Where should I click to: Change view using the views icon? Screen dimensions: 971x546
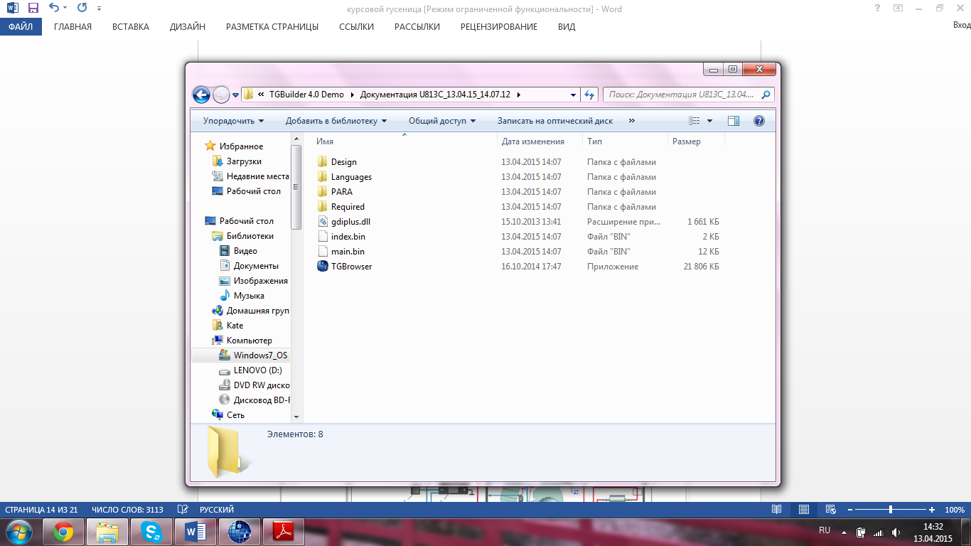(694, 121)
